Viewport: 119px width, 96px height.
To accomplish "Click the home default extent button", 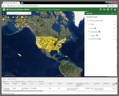I will 4,19.
